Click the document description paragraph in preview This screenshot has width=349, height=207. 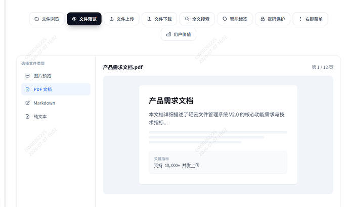point(216,118)
